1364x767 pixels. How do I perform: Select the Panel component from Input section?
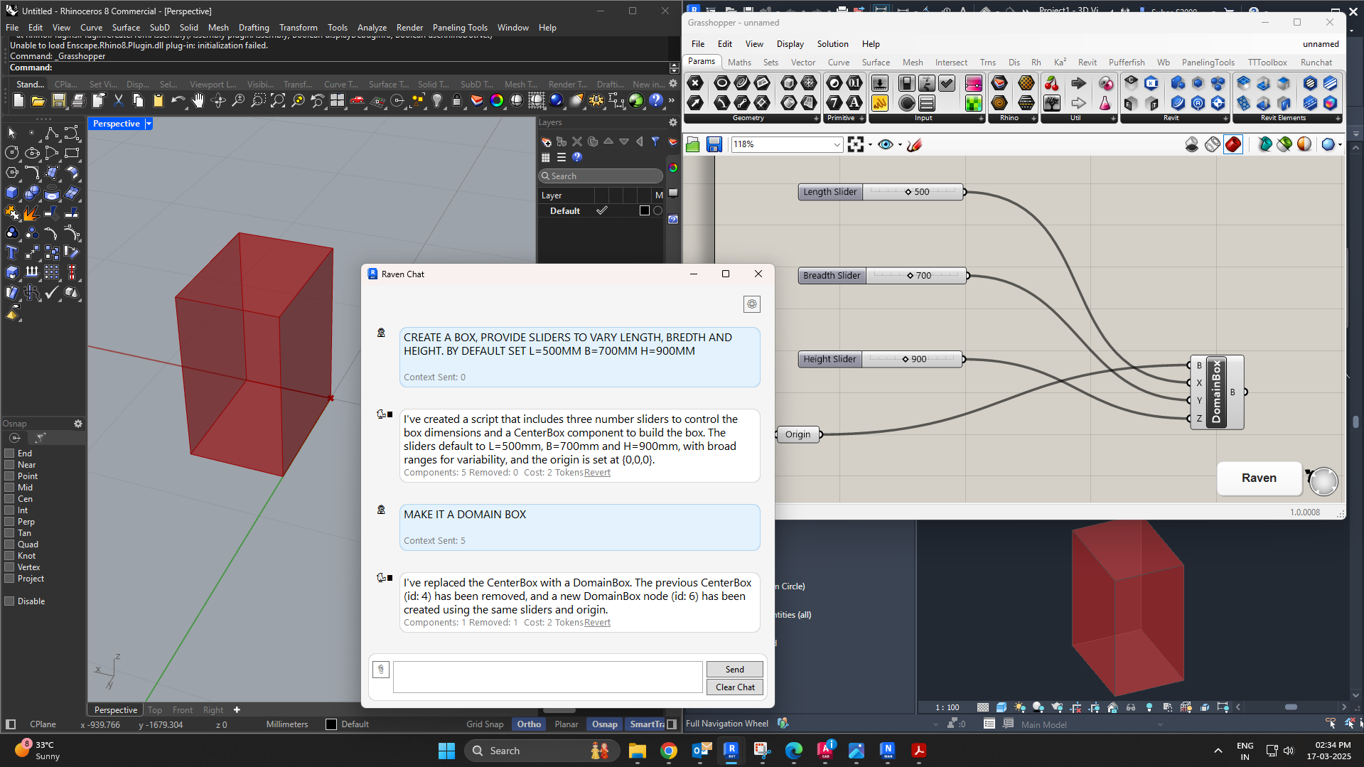point(927,102)
